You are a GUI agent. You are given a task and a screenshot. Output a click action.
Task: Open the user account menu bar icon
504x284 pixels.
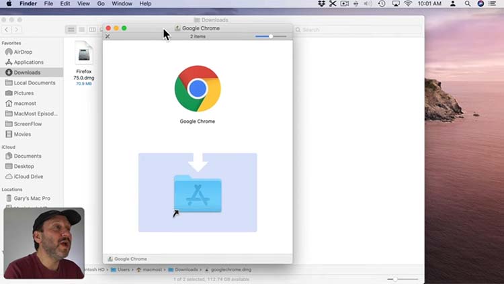[x=452, y=3]
